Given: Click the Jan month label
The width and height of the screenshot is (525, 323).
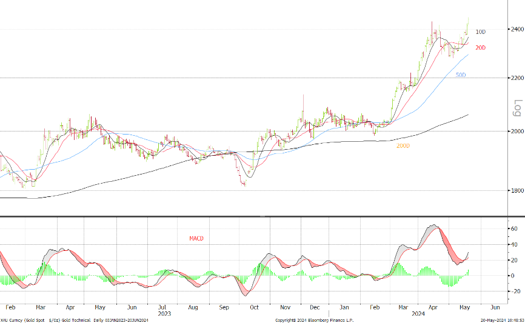Looking at the screenshot, I should pyautogui.click(x=344, y=307).
